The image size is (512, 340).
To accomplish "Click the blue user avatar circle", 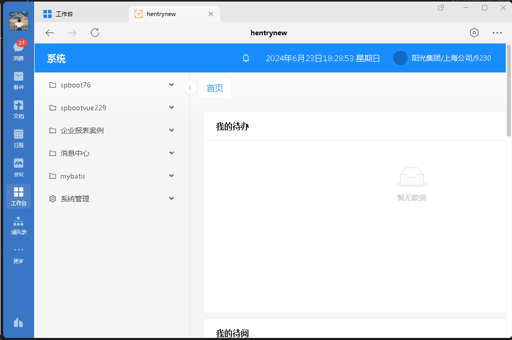I will pyautogui.click(x=400, y=58).
